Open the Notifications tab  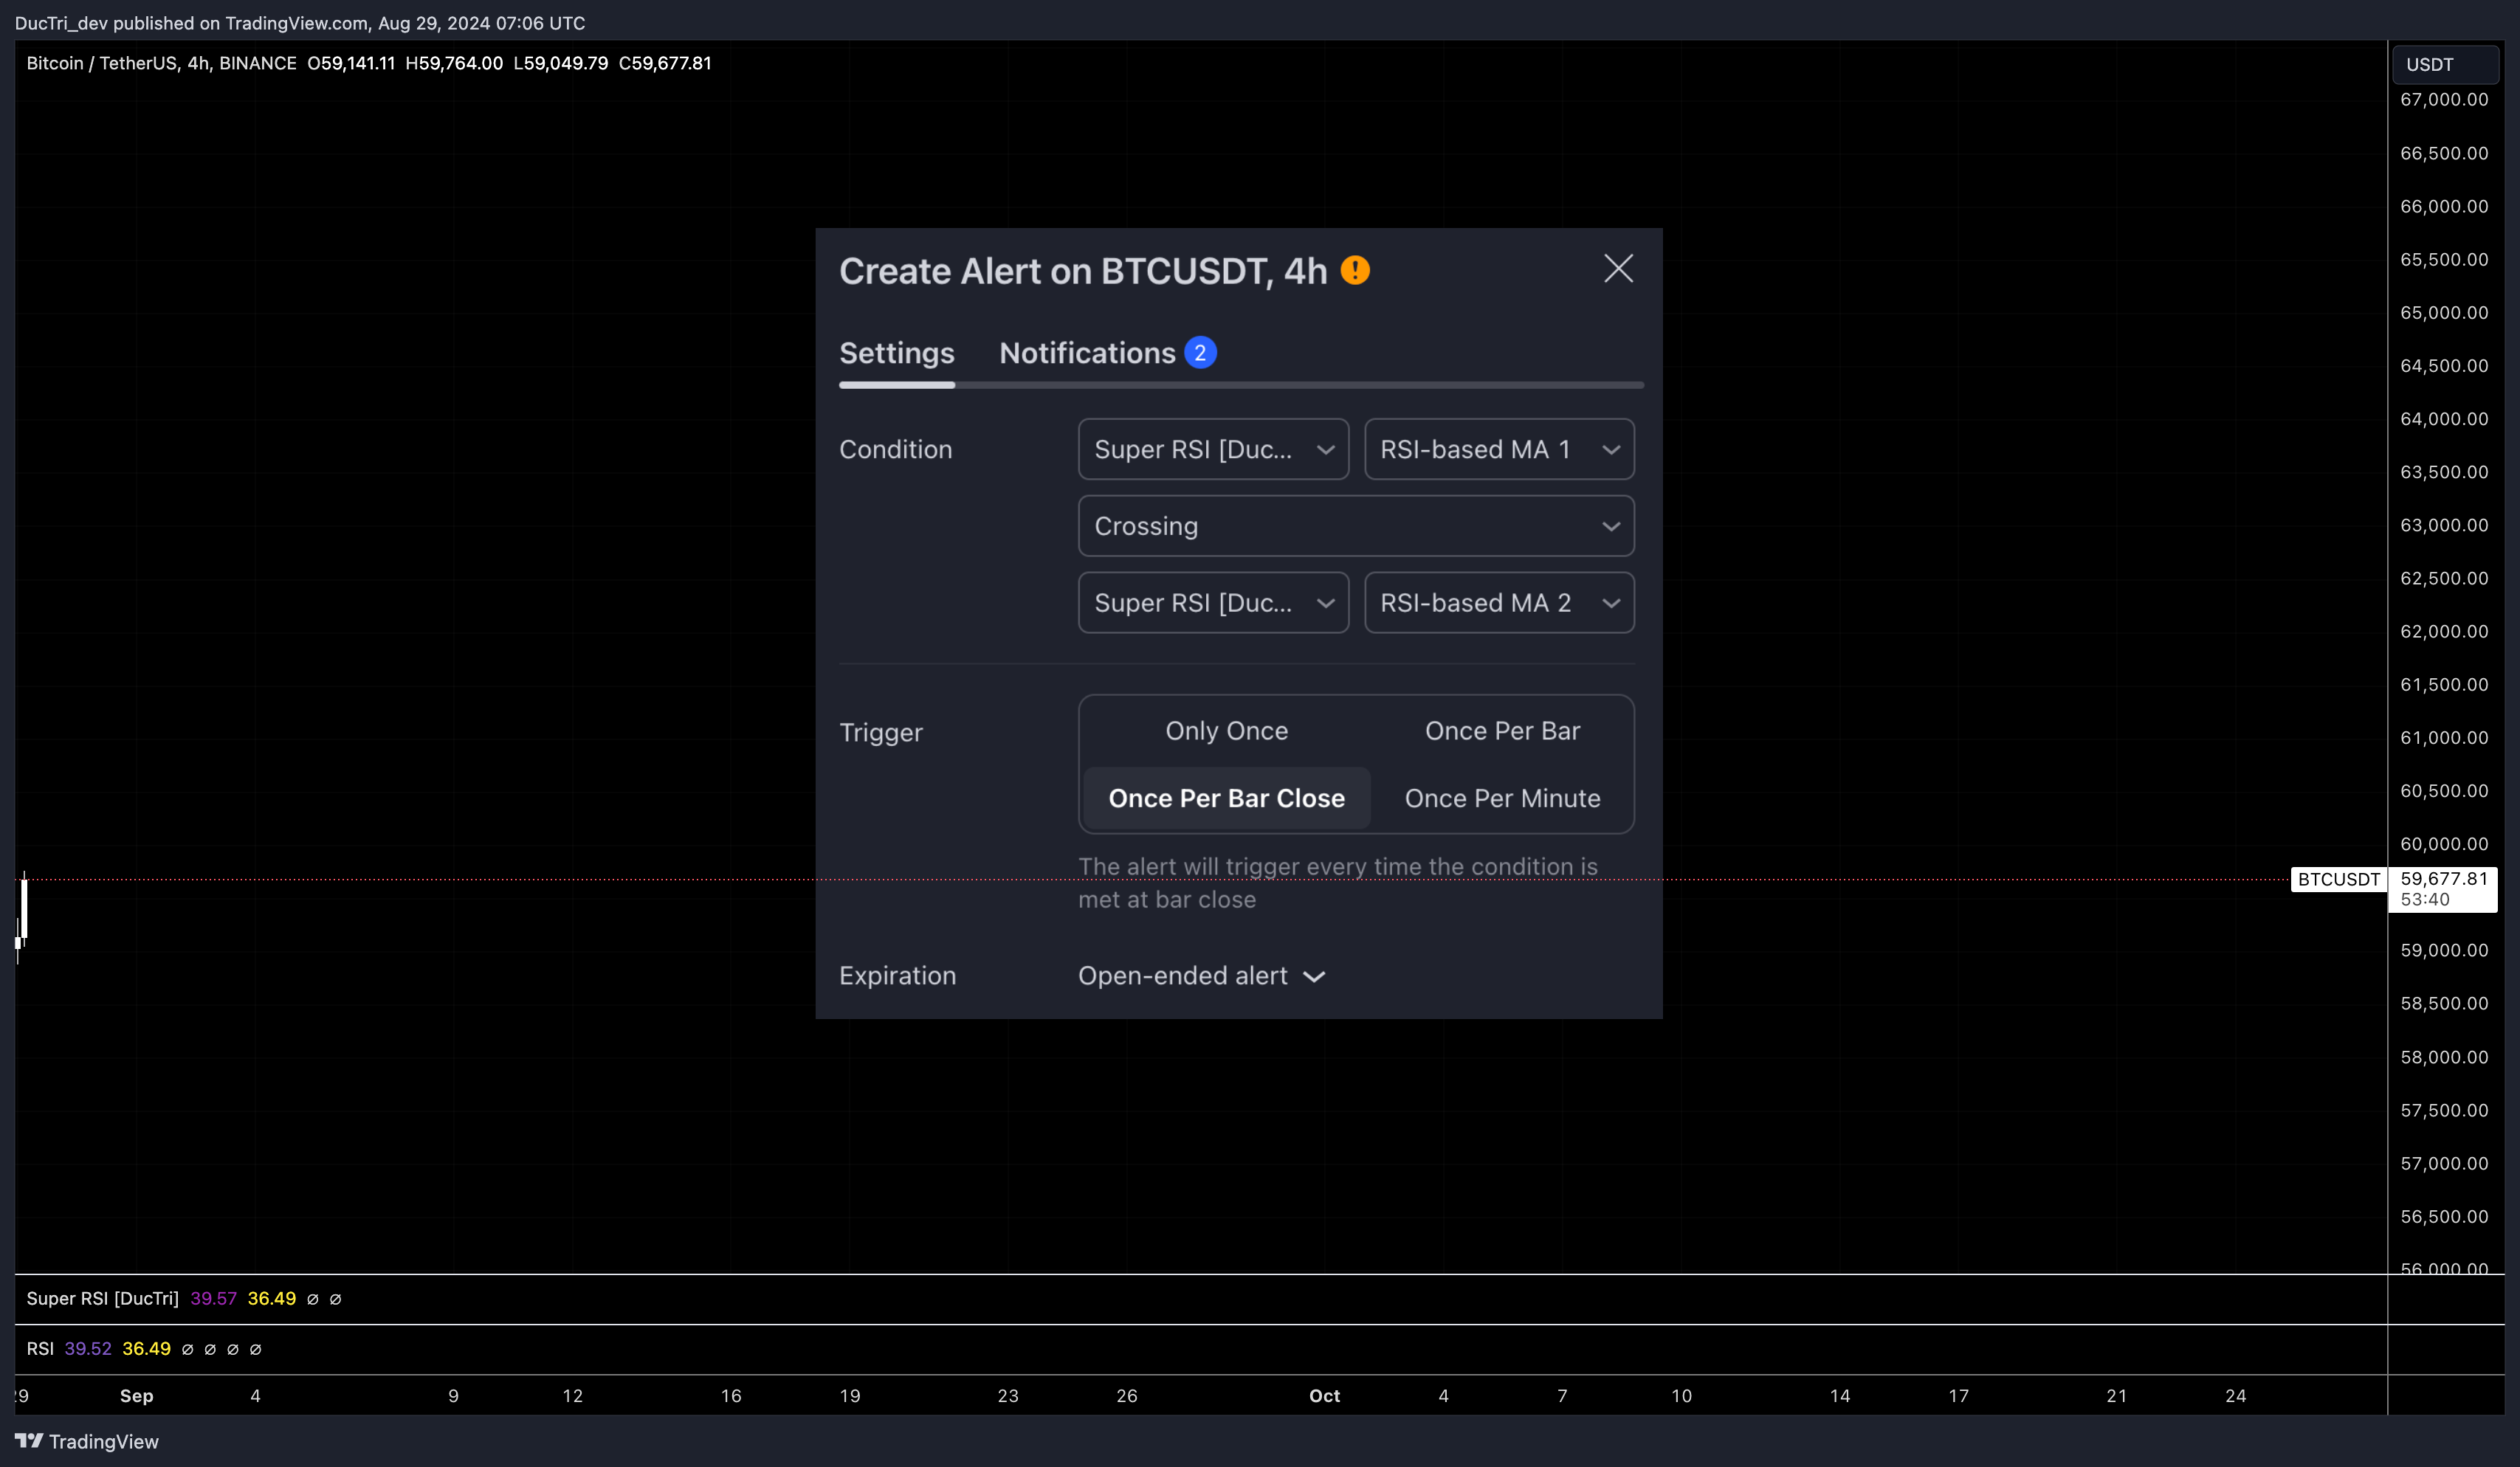1087,353
